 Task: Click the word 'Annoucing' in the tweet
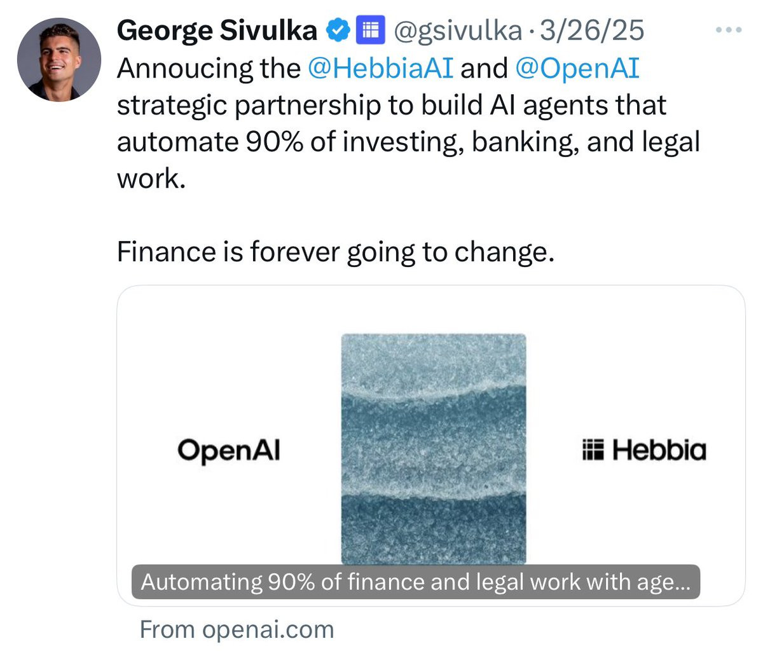click(208, 68)
